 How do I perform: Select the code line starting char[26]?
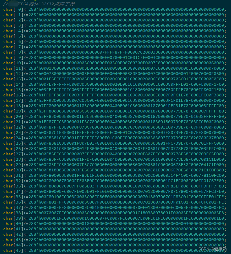[115, 149]
